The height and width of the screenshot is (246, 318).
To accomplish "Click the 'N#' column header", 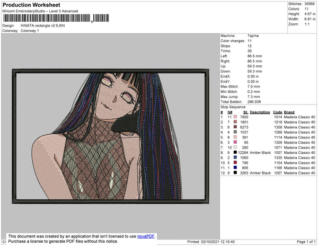I will pyautogui.click(x=230, y=112).
